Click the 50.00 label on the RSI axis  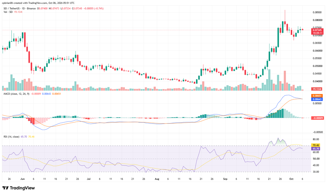coord(316,159)
